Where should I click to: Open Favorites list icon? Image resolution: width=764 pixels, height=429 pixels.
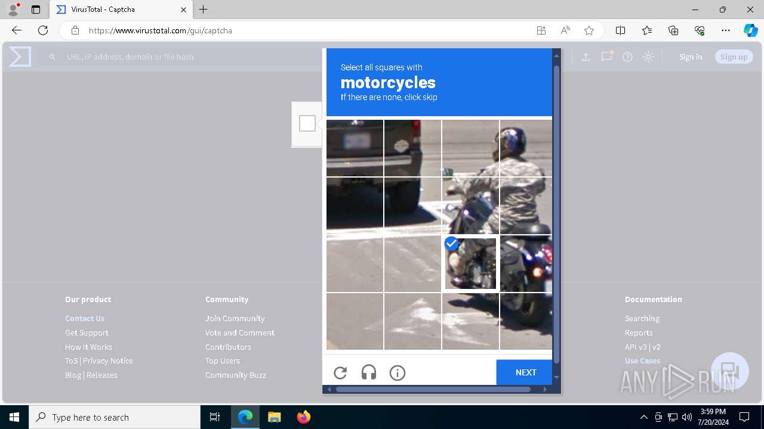pyautogui.click(x=647, y=30)
